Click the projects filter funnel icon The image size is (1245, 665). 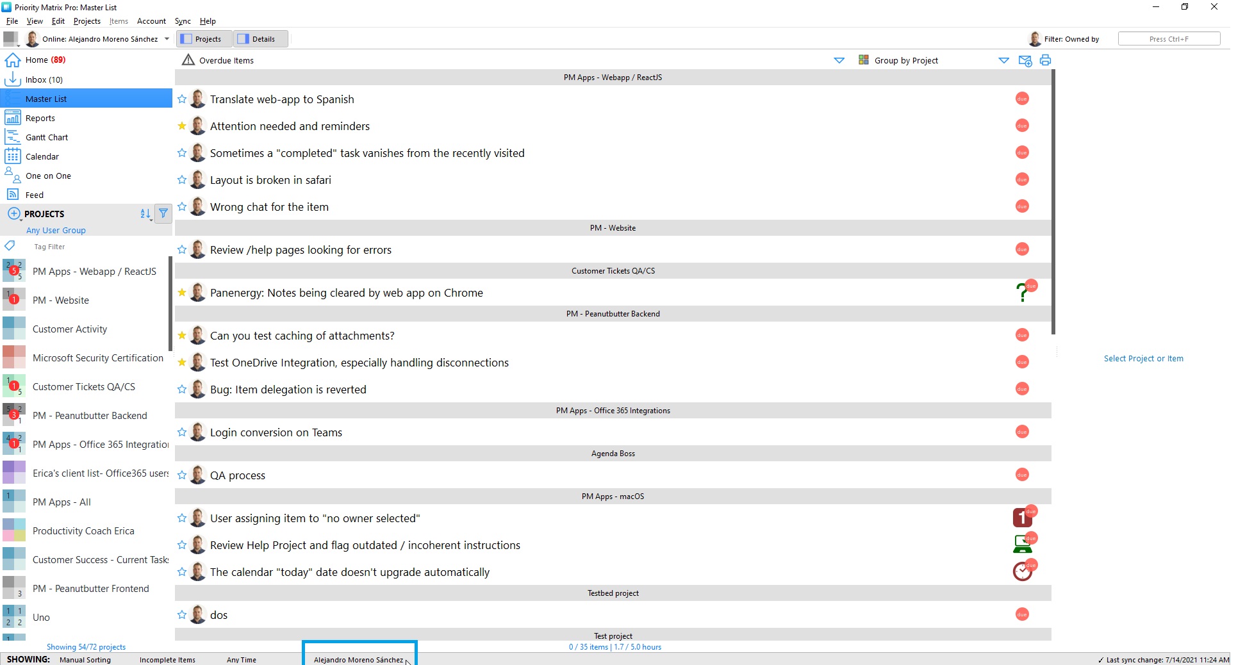pos(163,213)
